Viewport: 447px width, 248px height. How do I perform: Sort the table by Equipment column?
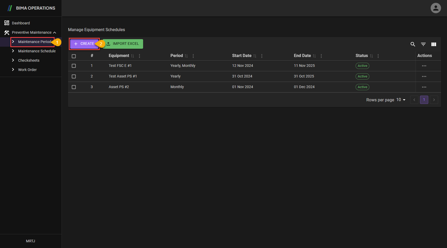(132, 56)
